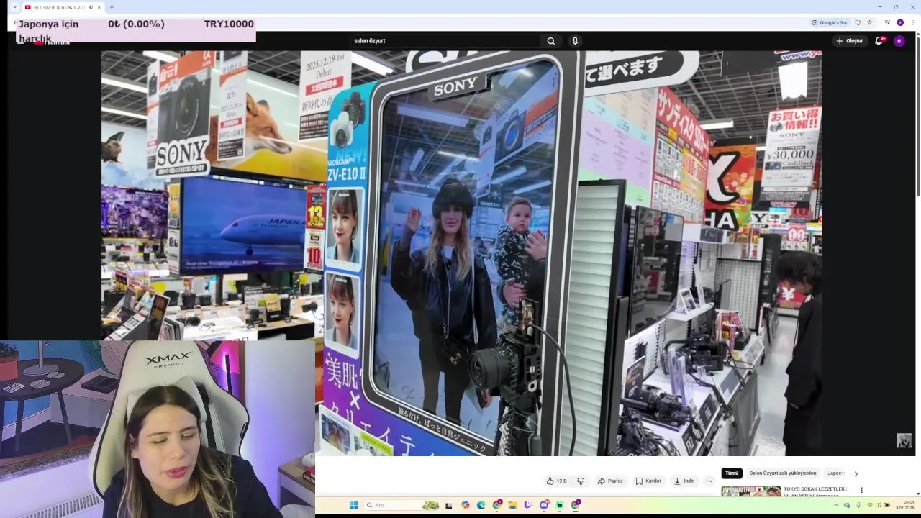Share the video via Paylaş
This screenshot has width=921, height=518.
610,481
